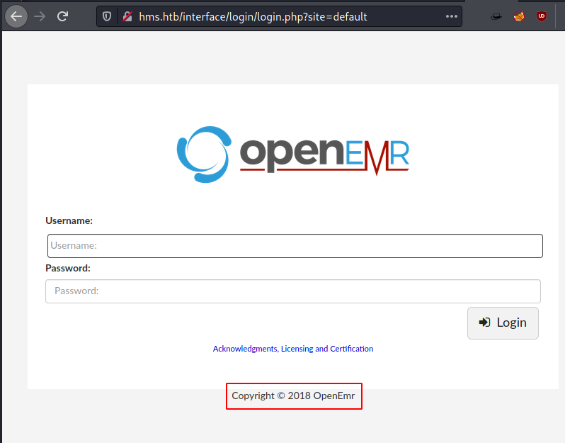Image resolution: width=565 pixels, height=443 pixels.
Task: Click into the Username input field
Action: [295, 246]
